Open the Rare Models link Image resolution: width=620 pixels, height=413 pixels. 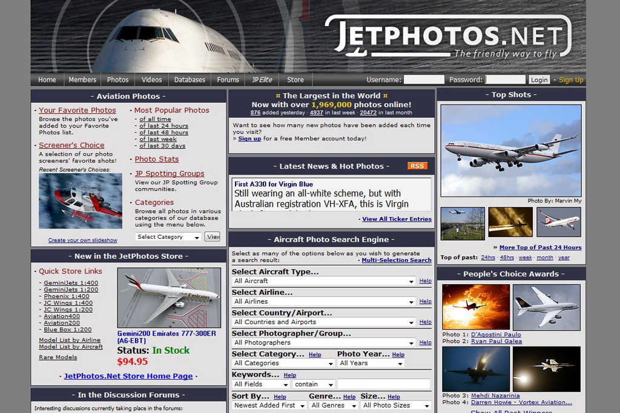tap(58, 357)
